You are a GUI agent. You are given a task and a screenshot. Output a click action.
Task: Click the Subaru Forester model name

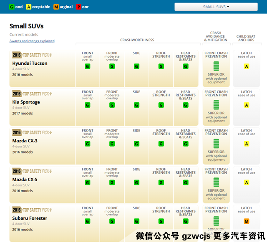point(30,218)
